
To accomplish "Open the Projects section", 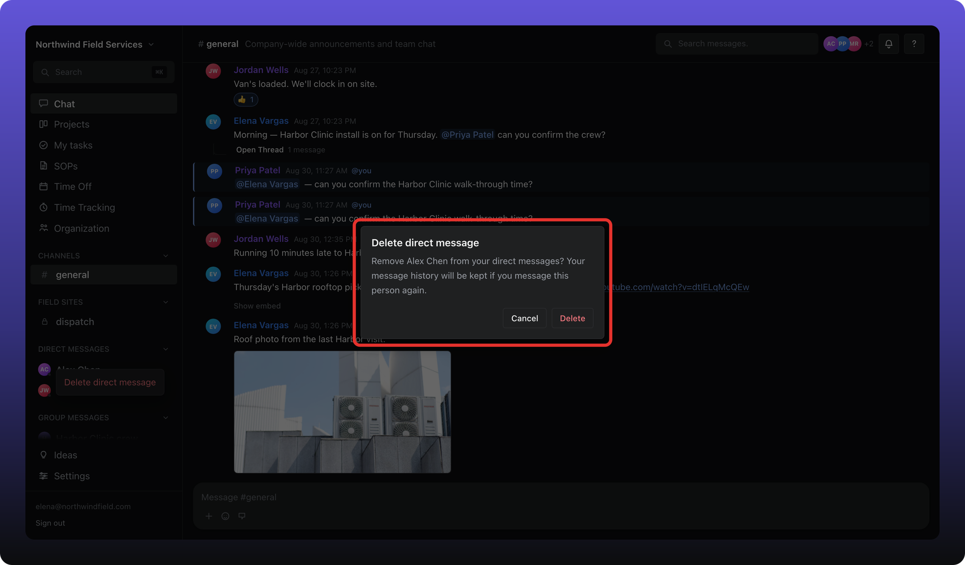I will pyautogui.click(x=104, y=124).
